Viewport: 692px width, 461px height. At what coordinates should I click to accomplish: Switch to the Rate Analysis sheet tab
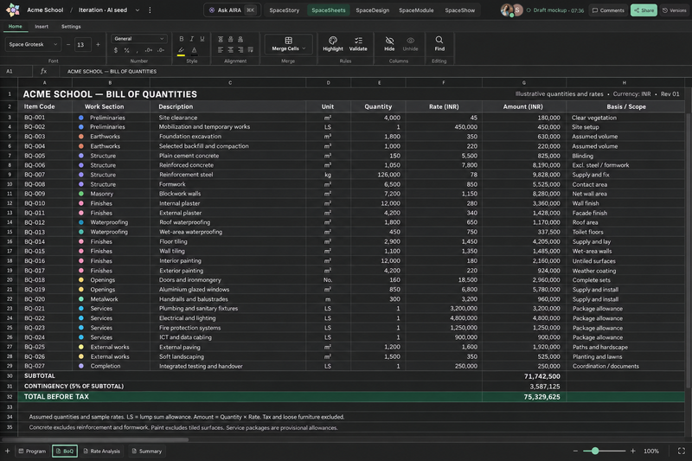[102, 451]
